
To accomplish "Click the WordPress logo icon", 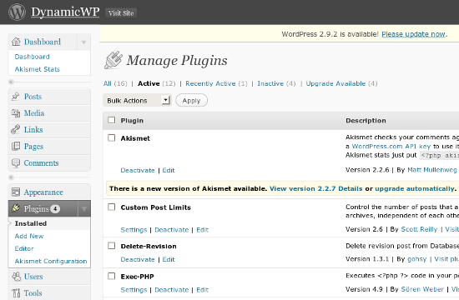I will 17,12.
